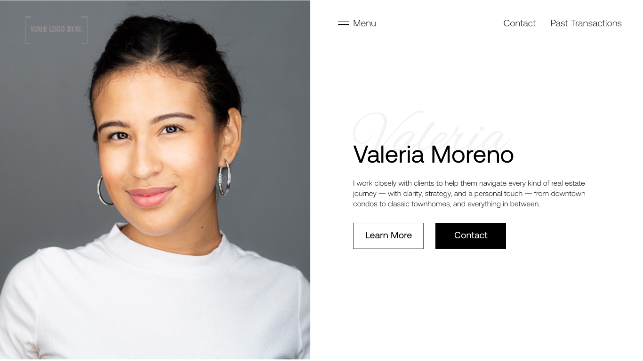Select the Valeria Moreno heading

tap(433, 154)
